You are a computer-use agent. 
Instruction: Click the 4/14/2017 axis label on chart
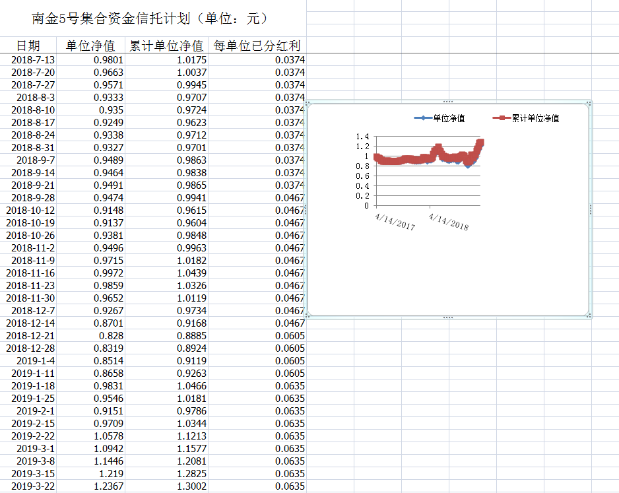click(x=395, y=222)
